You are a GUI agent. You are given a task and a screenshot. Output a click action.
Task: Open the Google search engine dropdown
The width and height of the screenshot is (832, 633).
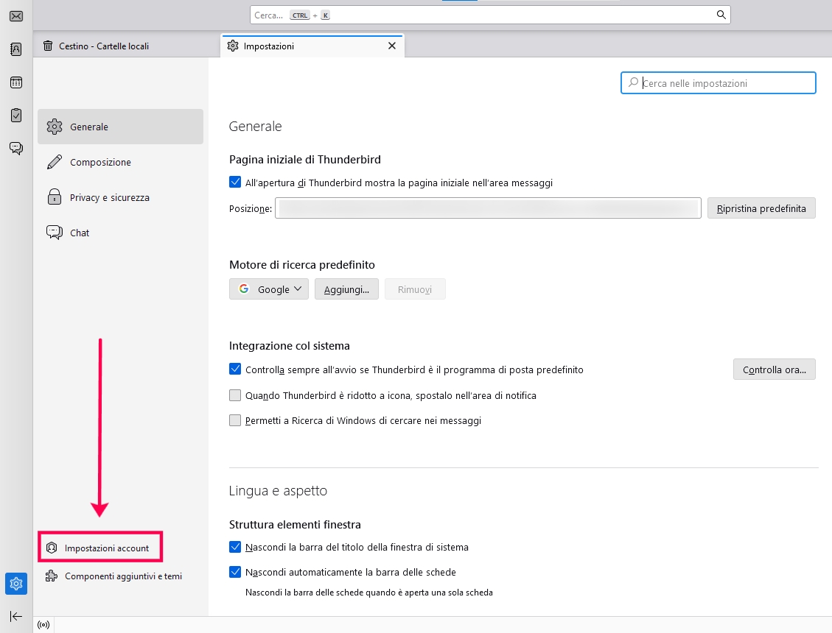[x=269, y=289]
